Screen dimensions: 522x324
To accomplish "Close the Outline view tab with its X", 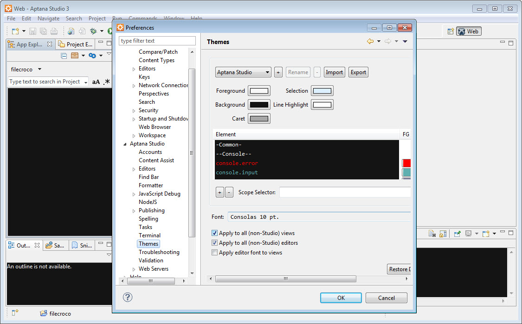I will point(37,245).
